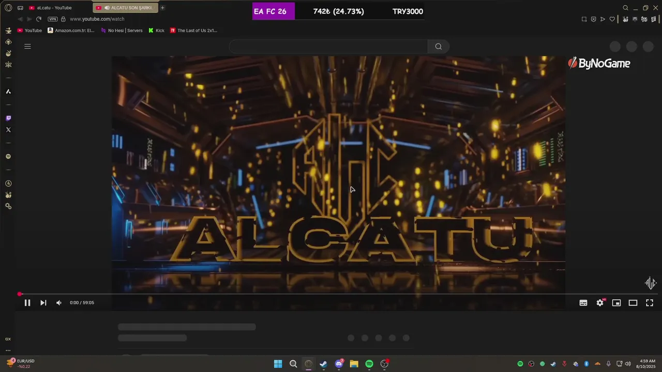This screenshot has width=662, height=372.
Task: Open the ad blocker shield icon
Action: (x=593, y=19)
